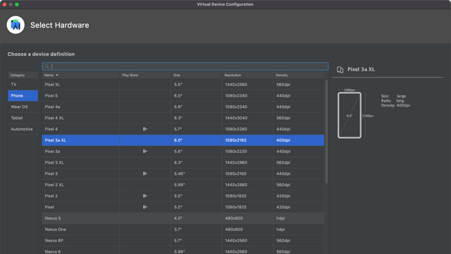
Task: Click Play Store icon in Pixel row
Action: pos(145,207)
